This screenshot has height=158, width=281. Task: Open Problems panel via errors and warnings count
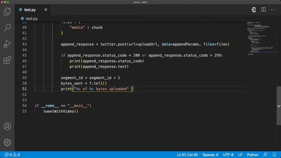point(12,155)
